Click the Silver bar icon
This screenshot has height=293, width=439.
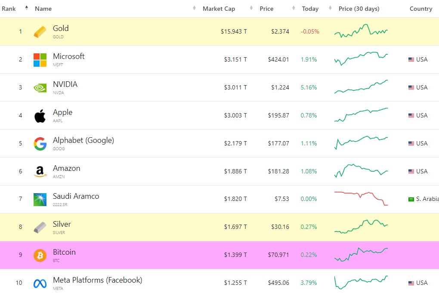tap(40, 227)
